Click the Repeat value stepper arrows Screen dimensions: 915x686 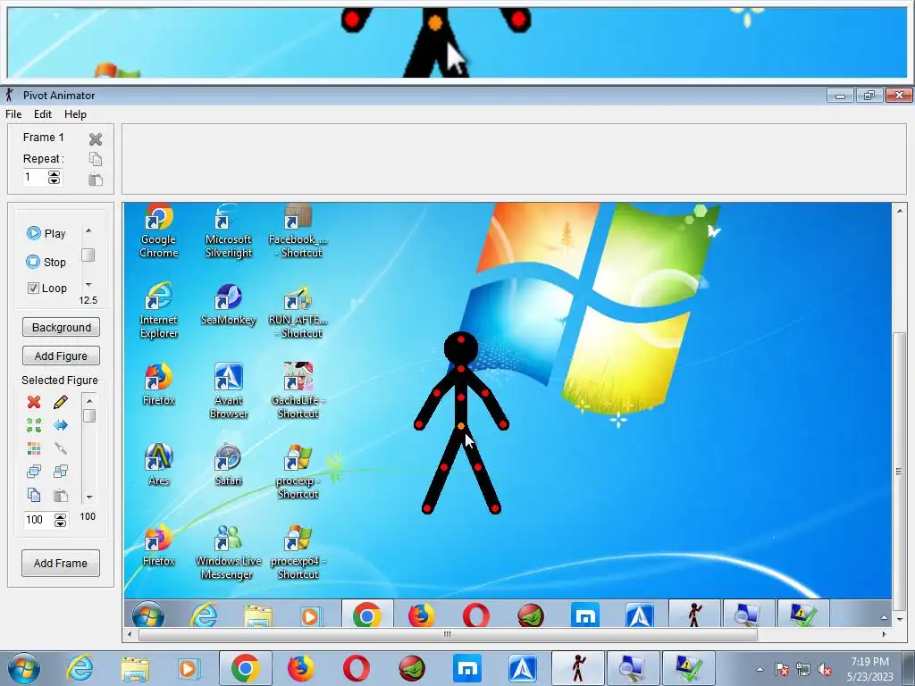(x=55, y=178)
